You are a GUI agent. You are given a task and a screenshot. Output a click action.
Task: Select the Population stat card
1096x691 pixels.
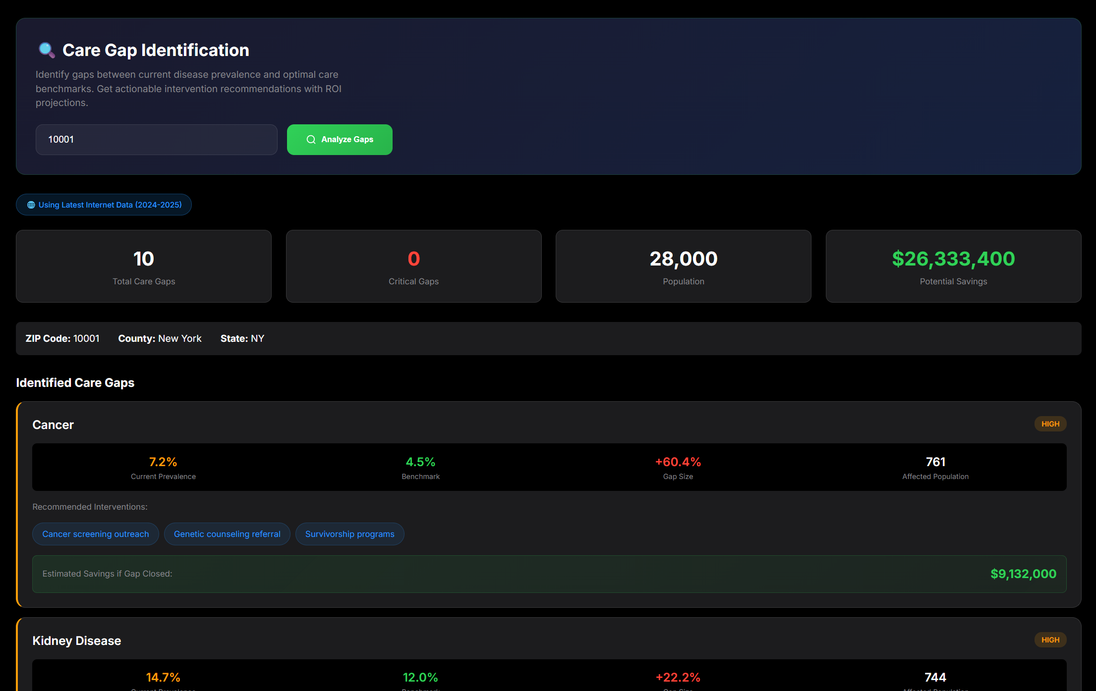683,266
